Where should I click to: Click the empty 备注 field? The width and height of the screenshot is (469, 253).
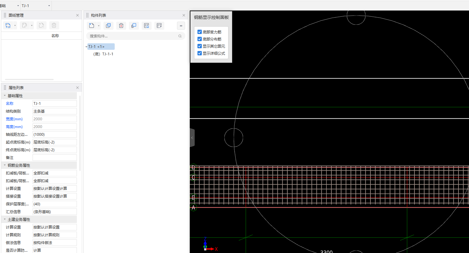[55, 157]
